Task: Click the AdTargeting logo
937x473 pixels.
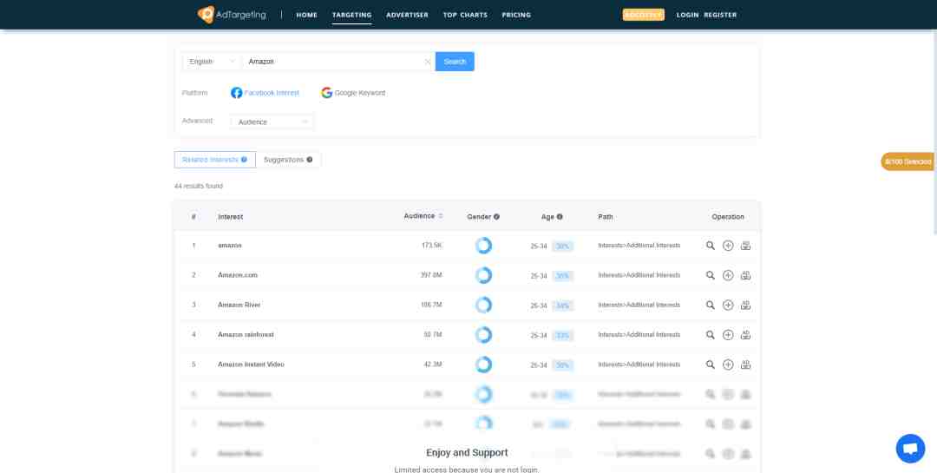Action: click(232, 15)
